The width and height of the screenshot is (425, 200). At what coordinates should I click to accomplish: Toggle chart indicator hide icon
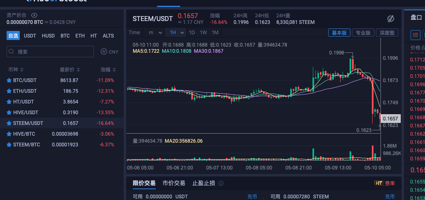(390, 19)
